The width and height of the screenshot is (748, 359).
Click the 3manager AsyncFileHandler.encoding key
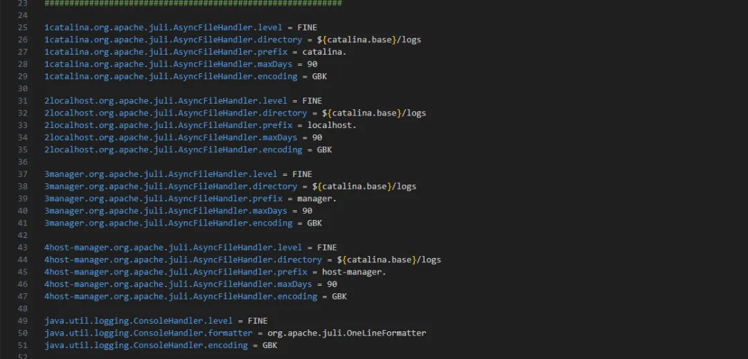[x=168, y=223]
